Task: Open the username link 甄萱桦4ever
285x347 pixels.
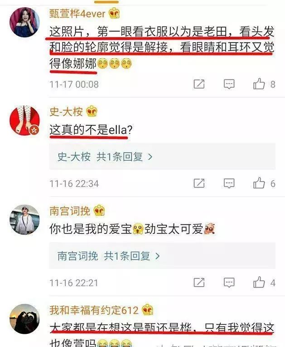Action: (x=77, y=14)
